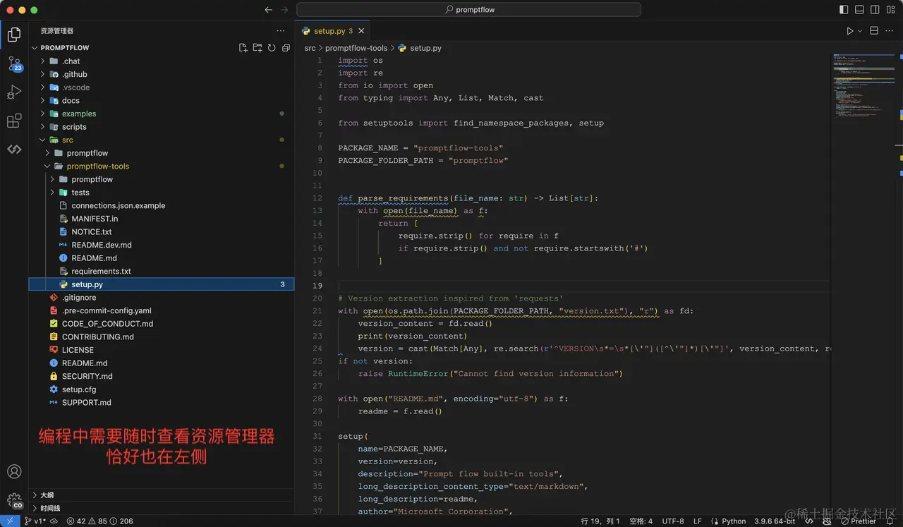Collapse the src folder
Image resolution: width=903 pixels, height=527 pixels.
pyautogui.click(x=43, y=140)
